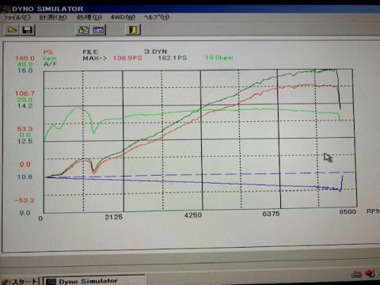The height and width of the screenshot is (285, 380).
Task: Click the 3.DYN file name text
Action: [156, 51]
